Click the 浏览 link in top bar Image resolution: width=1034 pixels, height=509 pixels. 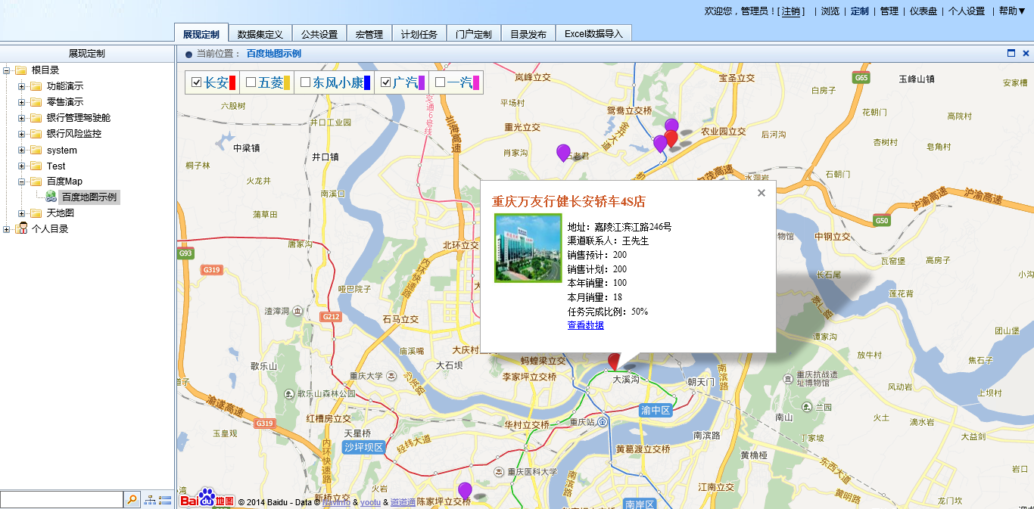coord(830,11)
